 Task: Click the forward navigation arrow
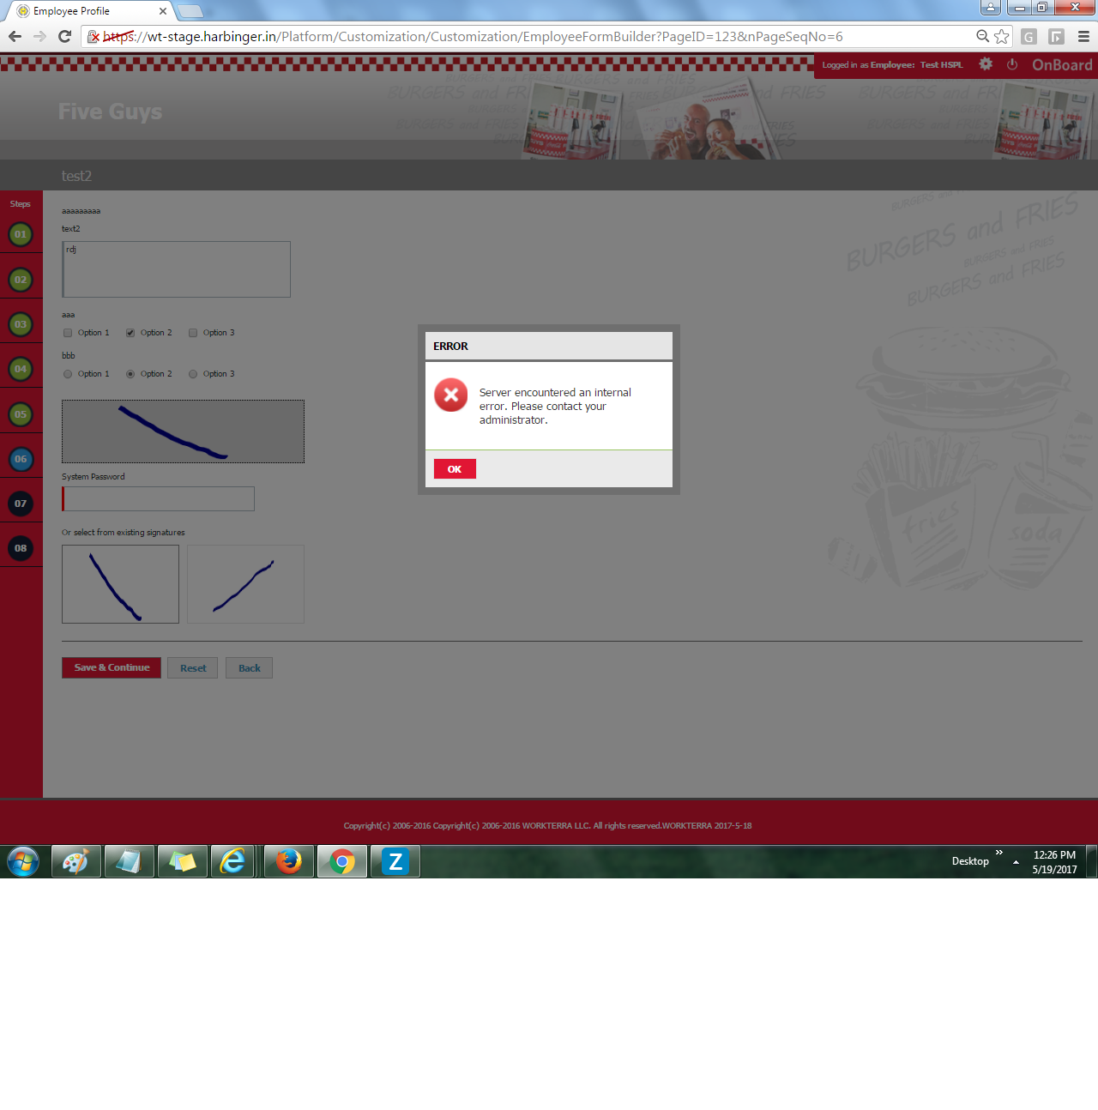pos(39,37)
